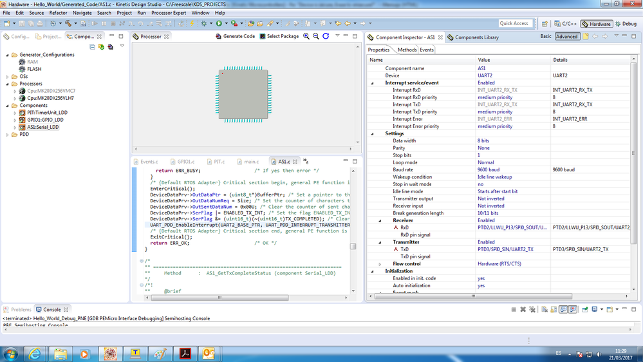Viewport: 643px width, 362px height.
Task: Build project with the hammer icon
Action: pos(69,23)
